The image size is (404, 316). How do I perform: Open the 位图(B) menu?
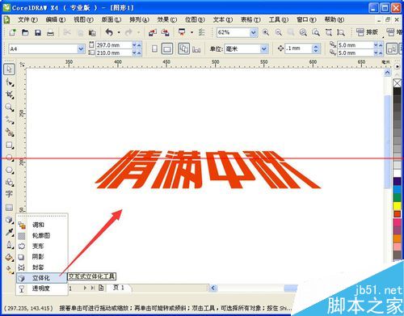195,19
